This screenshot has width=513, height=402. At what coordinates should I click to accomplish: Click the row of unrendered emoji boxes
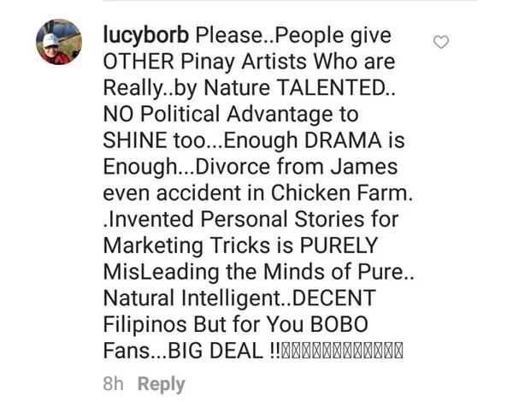click(x=342, y=351)
